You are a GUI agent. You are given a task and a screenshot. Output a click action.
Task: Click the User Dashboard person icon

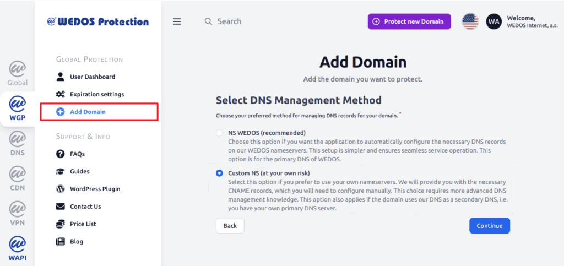coord(61,77)
